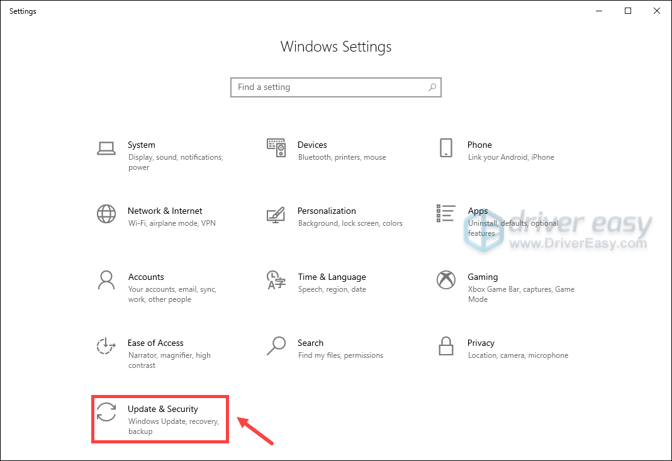This screenshot has width=672, height=461.
Task: Open Time & Language icon
Action: coord(276,280)
